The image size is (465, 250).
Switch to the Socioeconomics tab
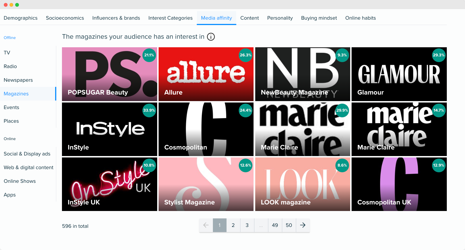pos(65,18)
